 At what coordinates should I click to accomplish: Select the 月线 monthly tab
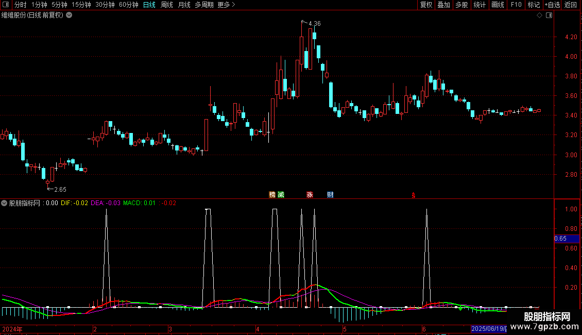184,5
